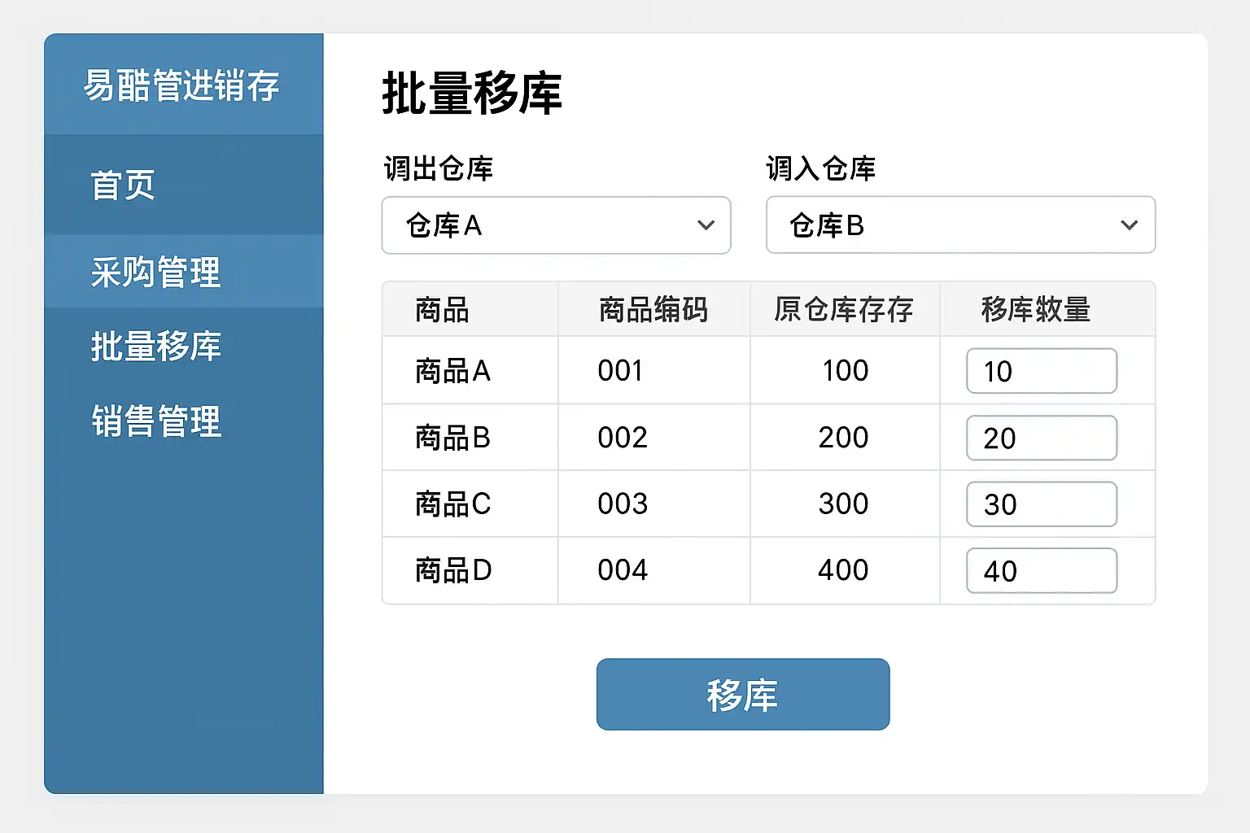This screenshot has width=1250, height=833.
Task: Focus 移库数量 field for 商品D
Action: click(x=1042, y=570)
